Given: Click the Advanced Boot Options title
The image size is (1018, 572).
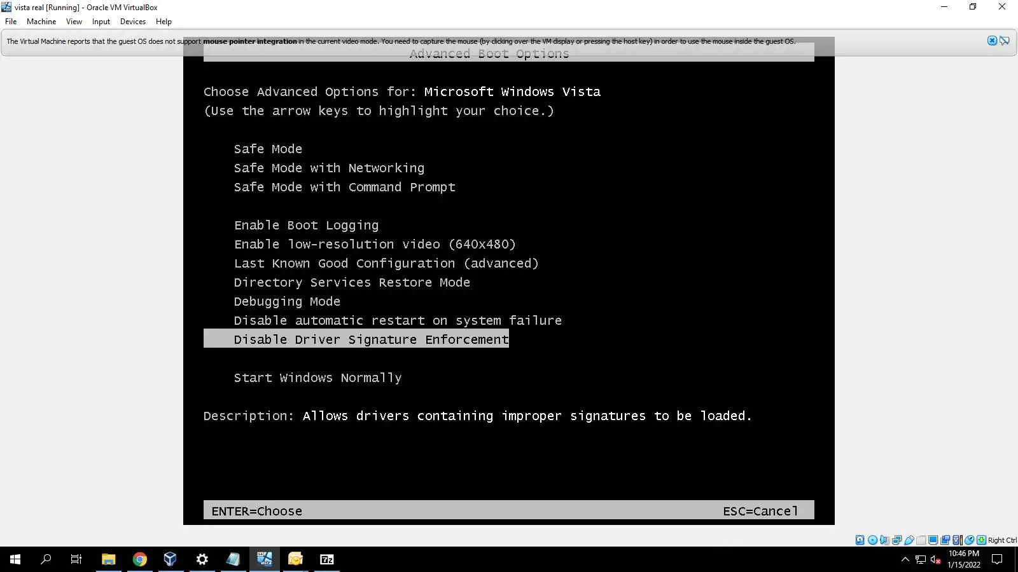Looking at the screenshot, I should (x=489, y=54).
